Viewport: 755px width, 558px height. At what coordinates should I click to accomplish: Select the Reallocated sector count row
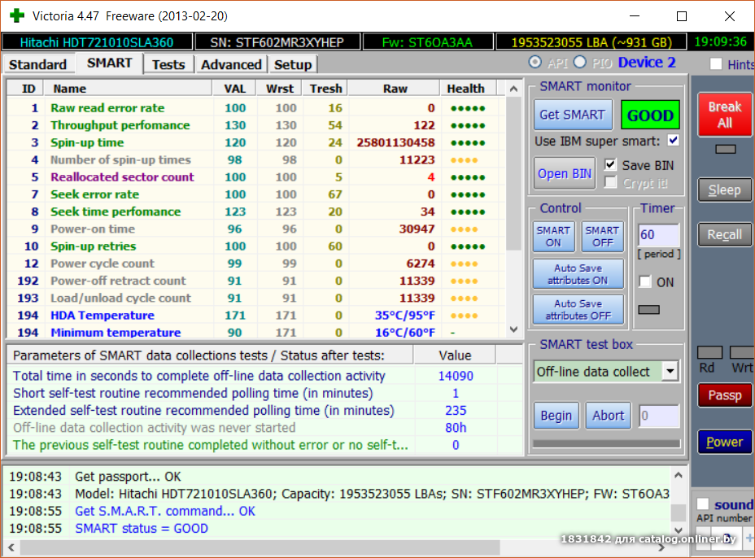tap(255, 177)
